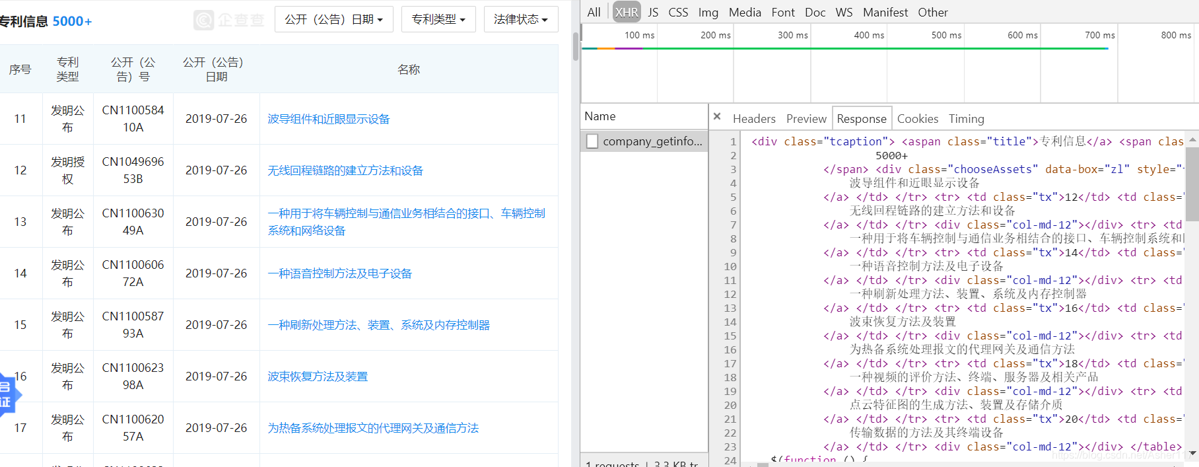Open patent link 波导组件和近眼显示设备

click(329, 119)
